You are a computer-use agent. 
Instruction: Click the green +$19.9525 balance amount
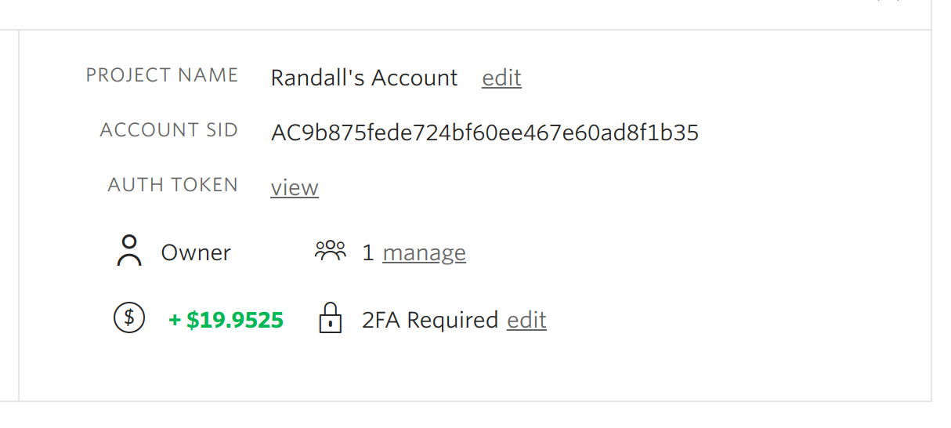tap(226, 320)
